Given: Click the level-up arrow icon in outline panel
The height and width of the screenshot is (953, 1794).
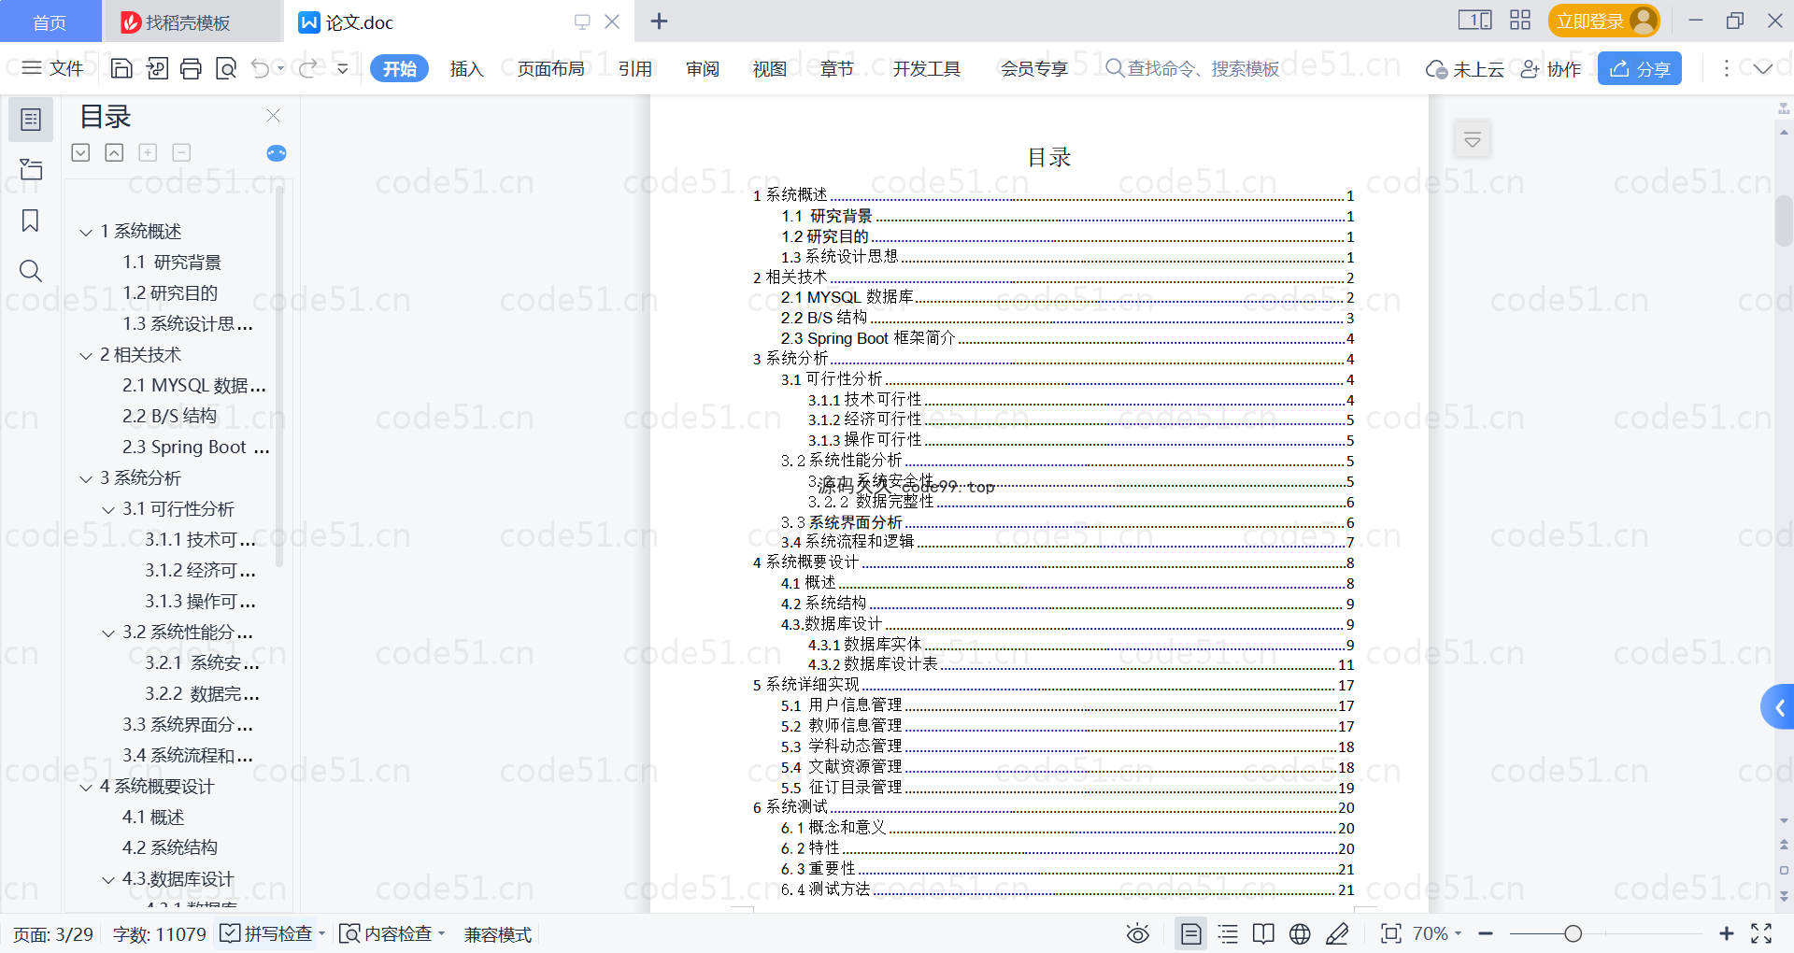Looking at the screenshot, I should [x=114, y=152].
